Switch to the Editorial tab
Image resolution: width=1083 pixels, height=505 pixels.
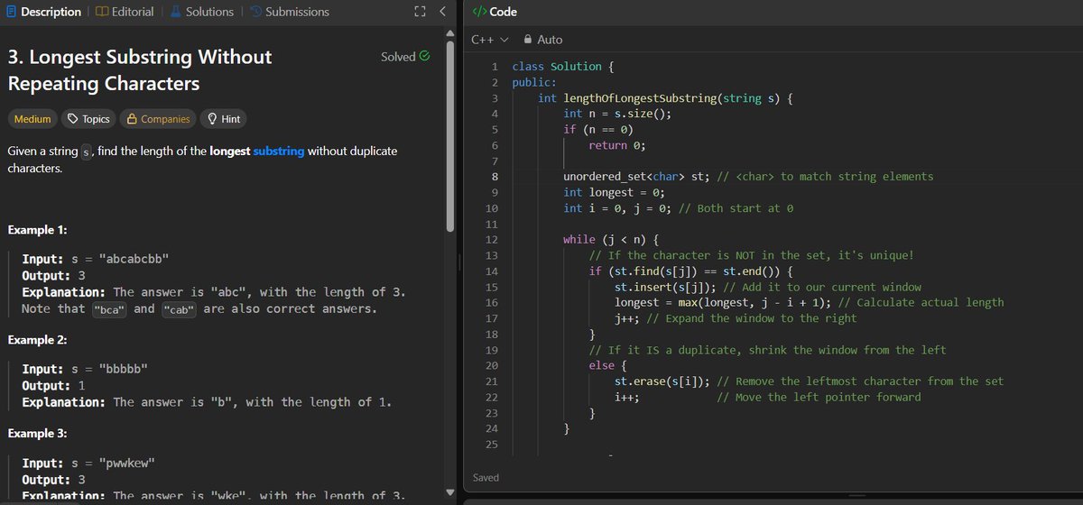pos(124,12)
